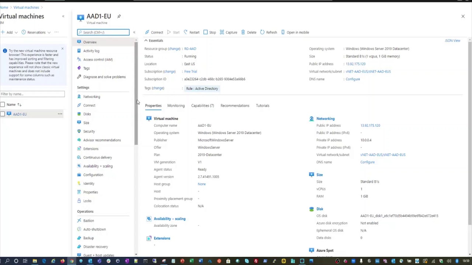Screen dimensions: 472x265
Task: Open Auto-shutdown settings
Action: click(94, 229)
